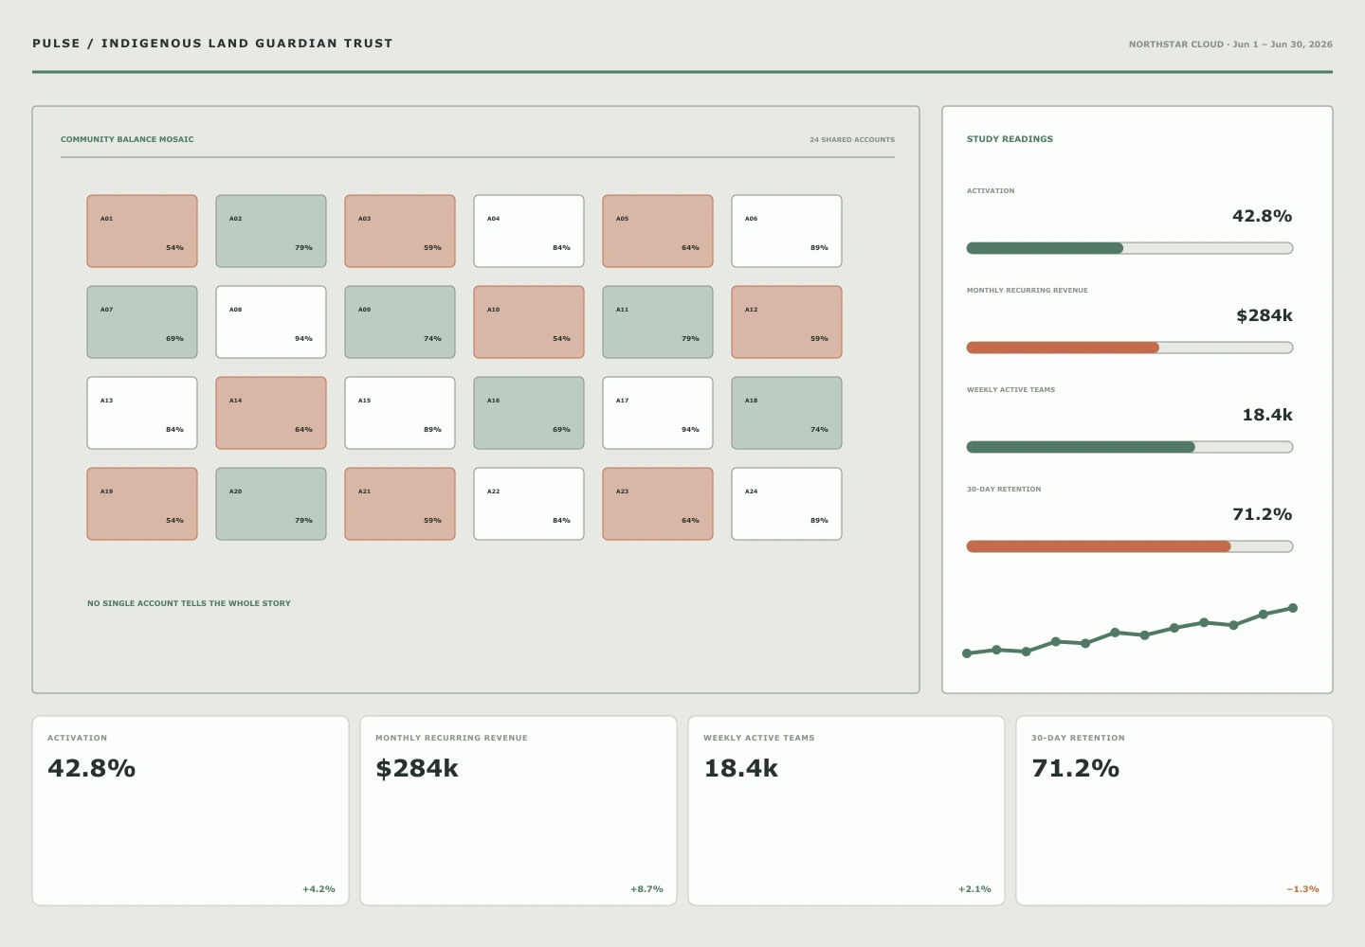This screenshot has height=947, width=1365.
Task: Open account tile A19
Action: click(x=142, y=504)
